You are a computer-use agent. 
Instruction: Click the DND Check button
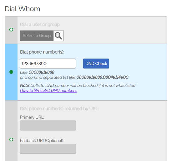tap(96, 64)
